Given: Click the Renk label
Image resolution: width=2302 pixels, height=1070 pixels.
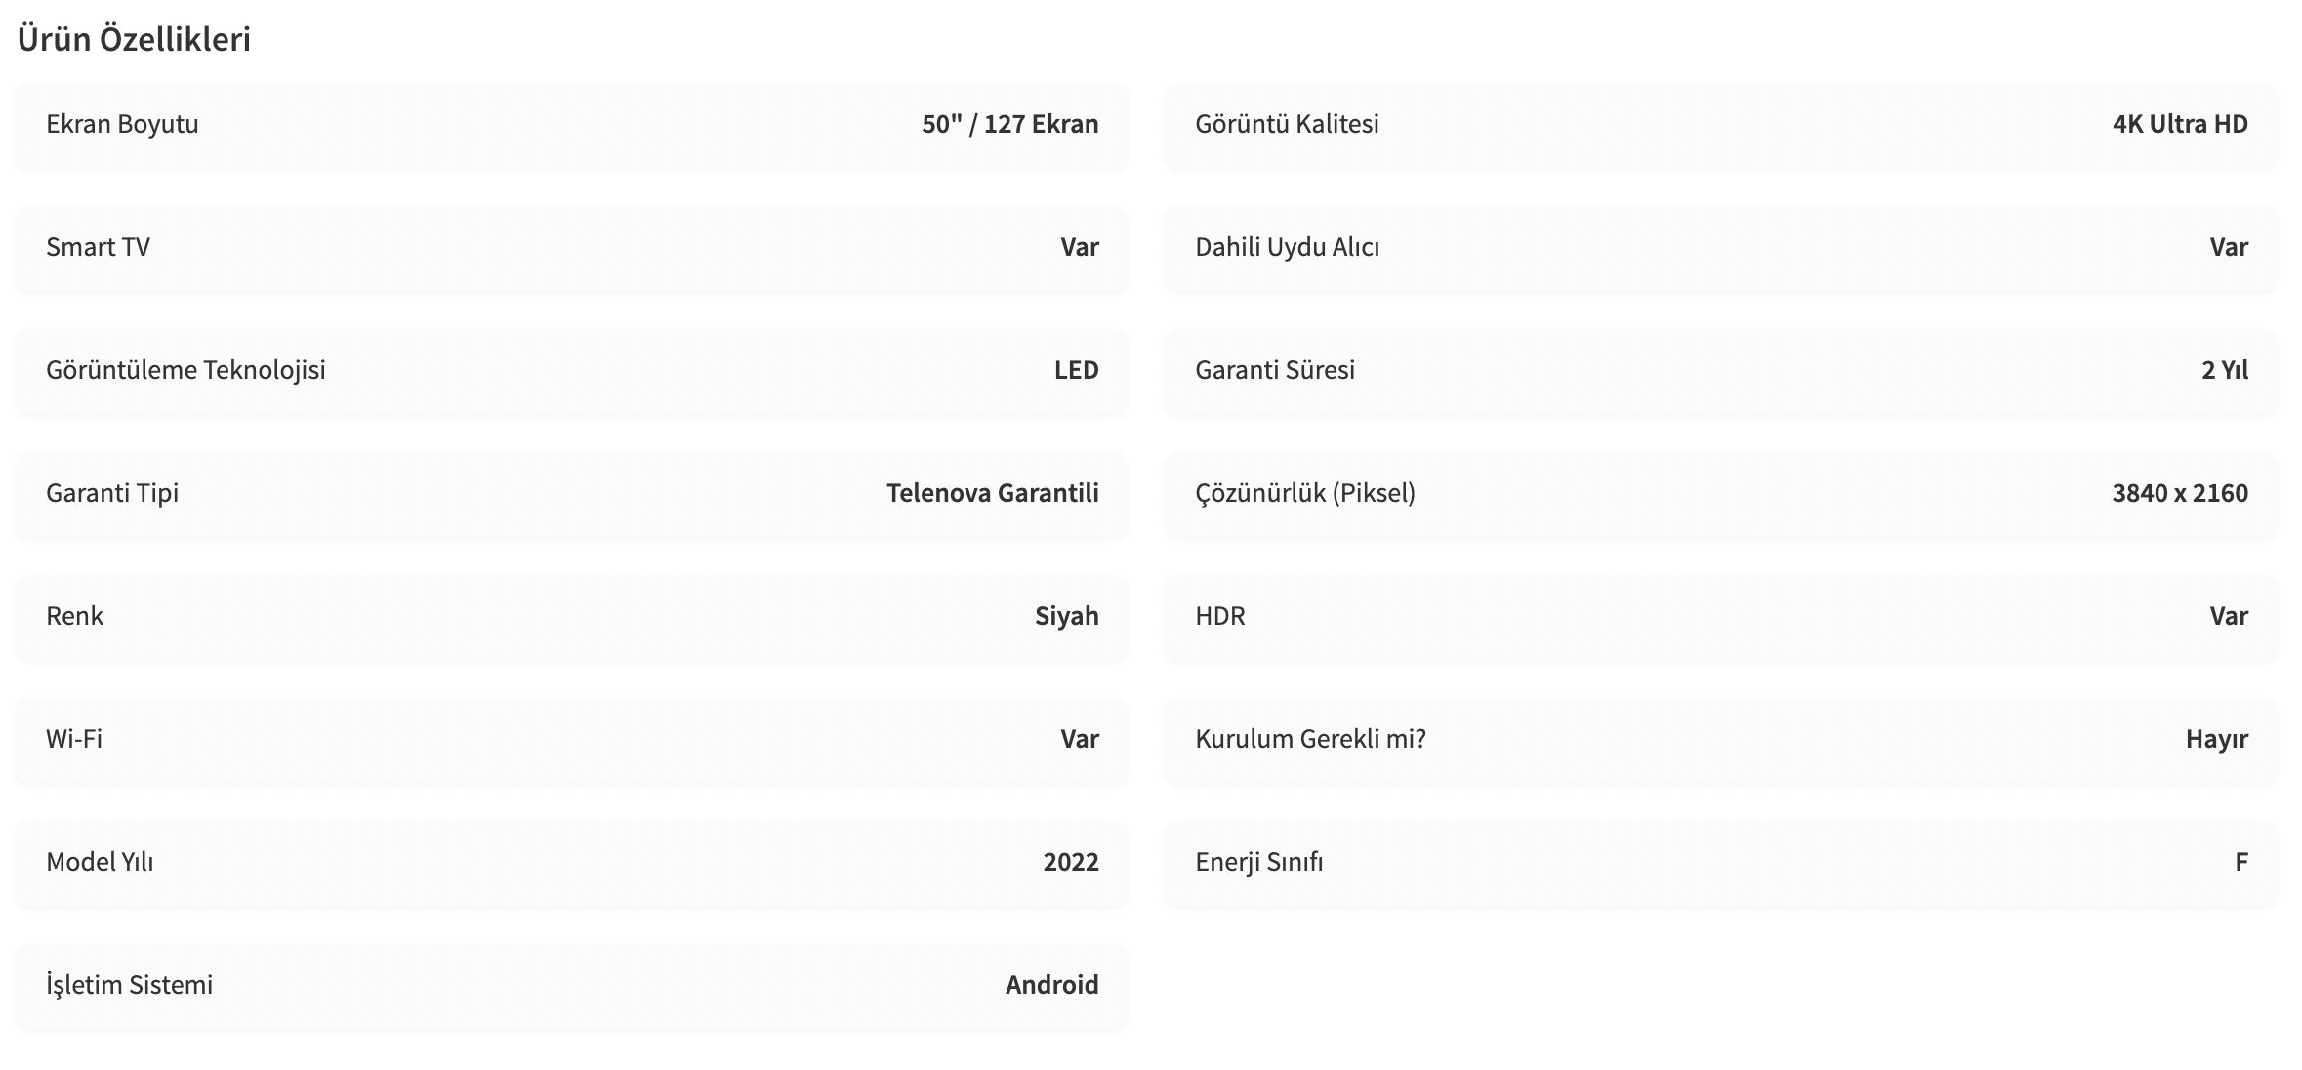Looking at the screenshot, I should (74, 616).
